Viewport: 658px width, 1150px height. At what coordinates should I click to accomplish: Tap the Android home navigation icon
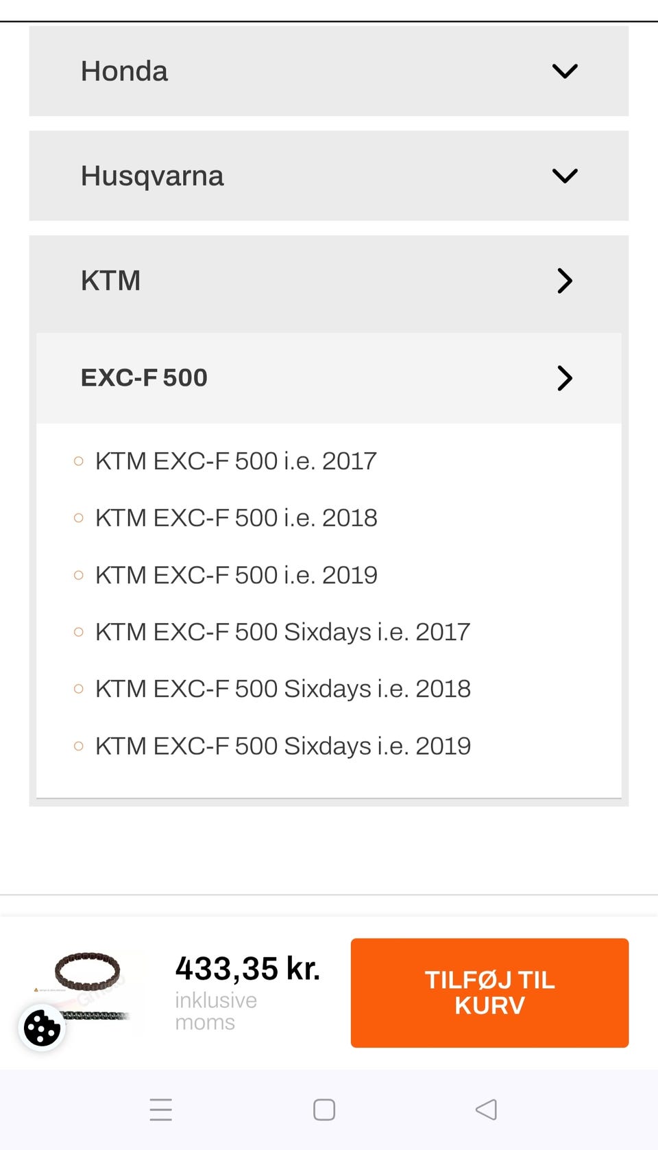point(324,1110)
